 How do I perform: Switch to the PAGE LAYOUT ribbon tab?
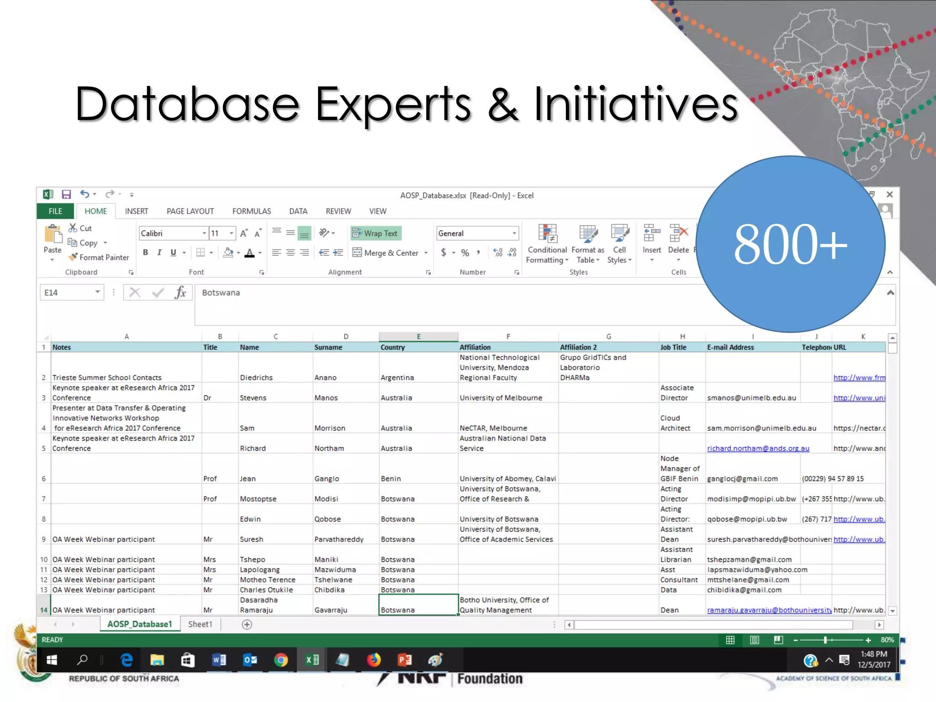click(x=190, y=211)
